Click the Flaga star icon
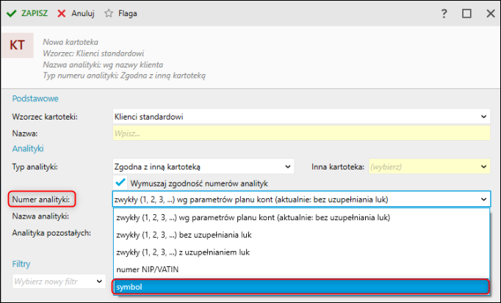Screen dimensions: 501x303 click(109, 13)
